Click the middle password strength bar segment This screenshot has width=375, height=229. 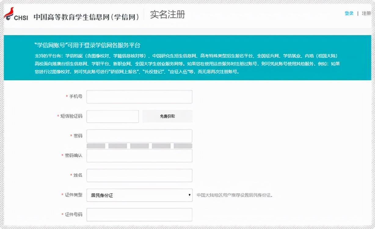tap(139, 146)
